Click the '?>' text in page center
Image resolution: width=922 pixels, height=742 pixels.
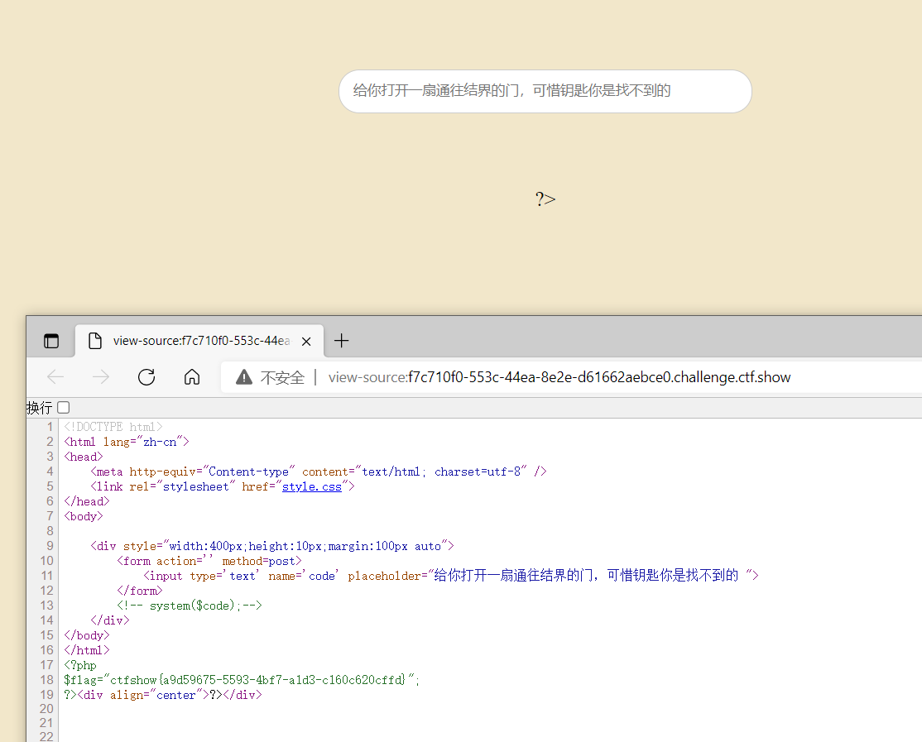point(545,199)
